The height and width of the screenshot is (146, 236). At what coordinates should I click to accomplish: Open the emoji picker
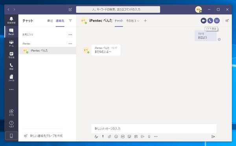click(116, 137)
